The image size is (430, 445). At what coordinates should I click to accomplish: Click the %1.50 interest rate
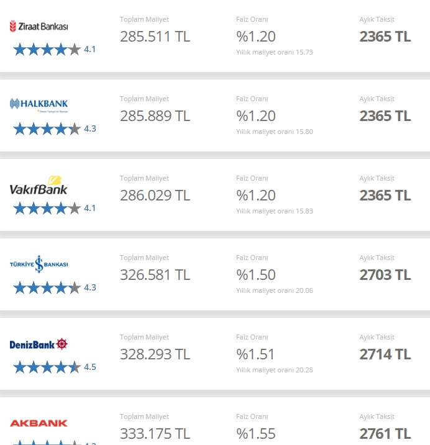(256, 275)
